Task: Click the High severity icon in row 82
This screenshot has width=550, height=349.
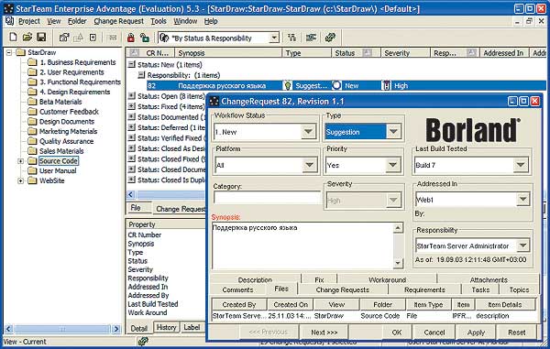Action: click(386, 85)
